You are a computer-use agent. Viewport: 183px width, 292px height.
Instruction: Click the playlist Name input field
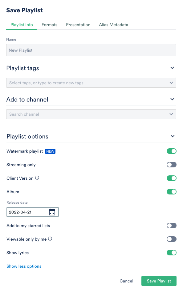tap(91, 50)
